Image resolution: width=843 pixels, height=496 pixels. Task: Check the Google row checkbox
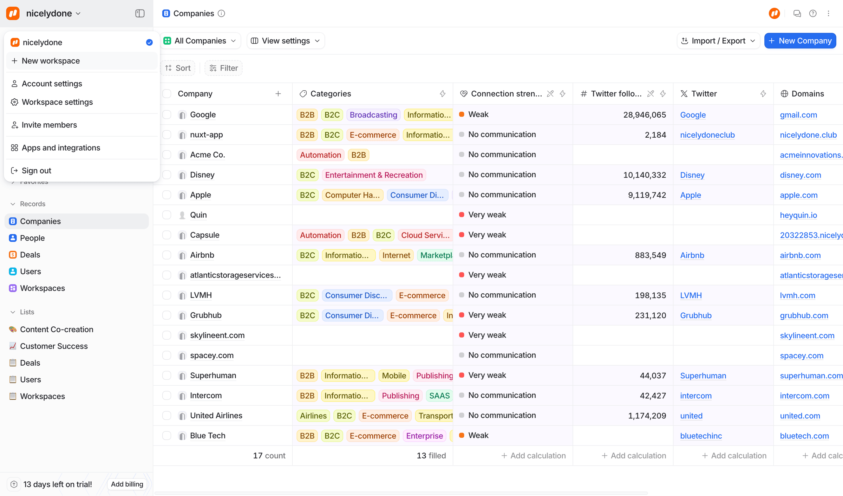[x=167, y=115]
